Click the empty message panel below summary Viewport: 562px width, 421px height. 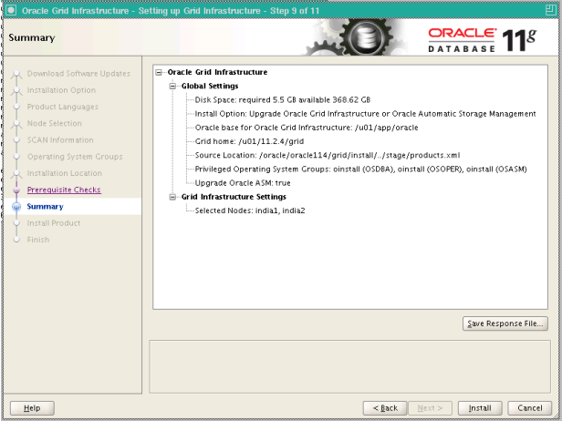tap(349, 366)
